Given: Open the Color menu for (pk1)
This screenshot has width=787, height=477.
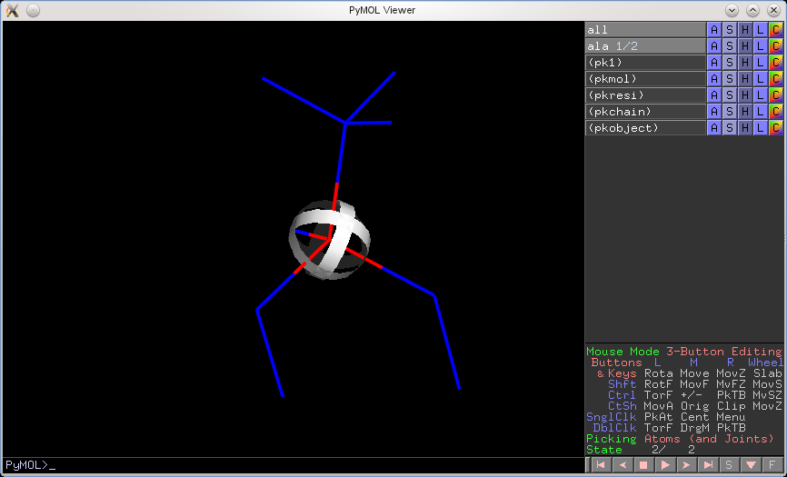Looking at the screenshot, I should [776, 63].
